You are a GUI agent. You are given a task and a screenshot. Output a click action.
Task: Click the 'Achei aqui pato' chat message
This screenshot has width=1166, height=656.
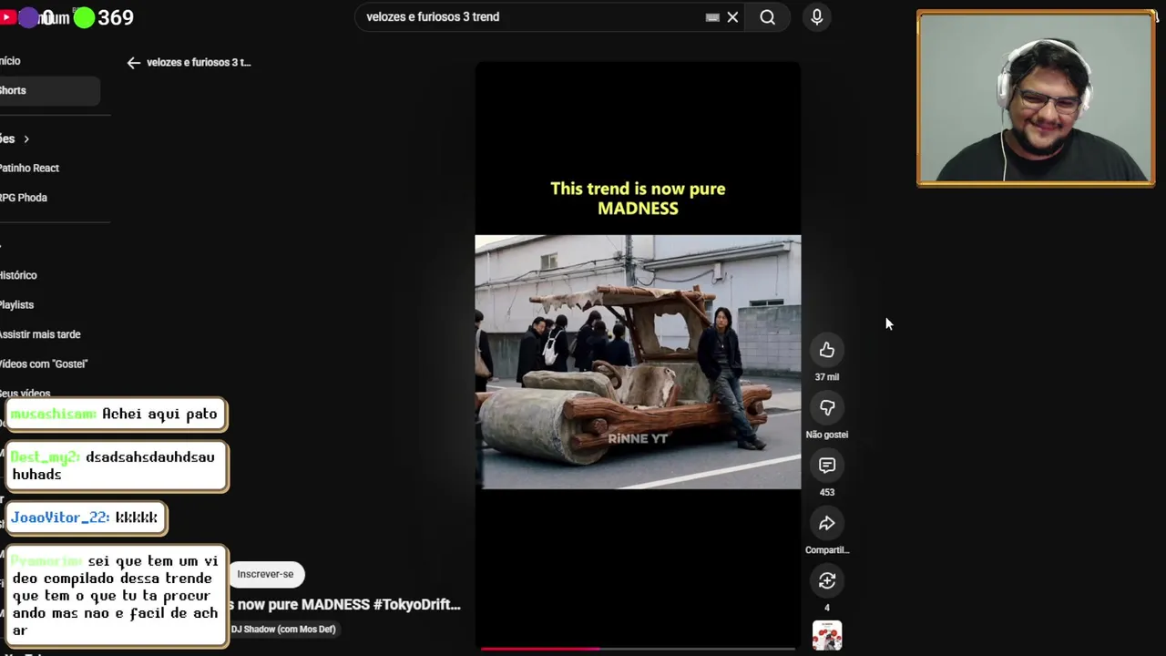115,415
